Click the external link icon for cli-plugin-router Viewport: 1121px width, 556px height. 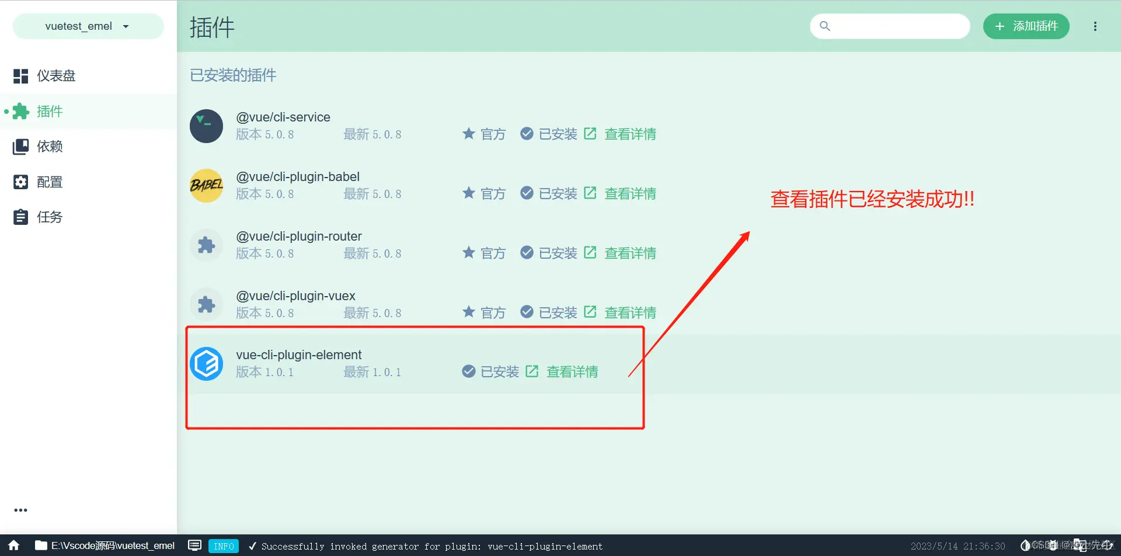pos(590,253)
